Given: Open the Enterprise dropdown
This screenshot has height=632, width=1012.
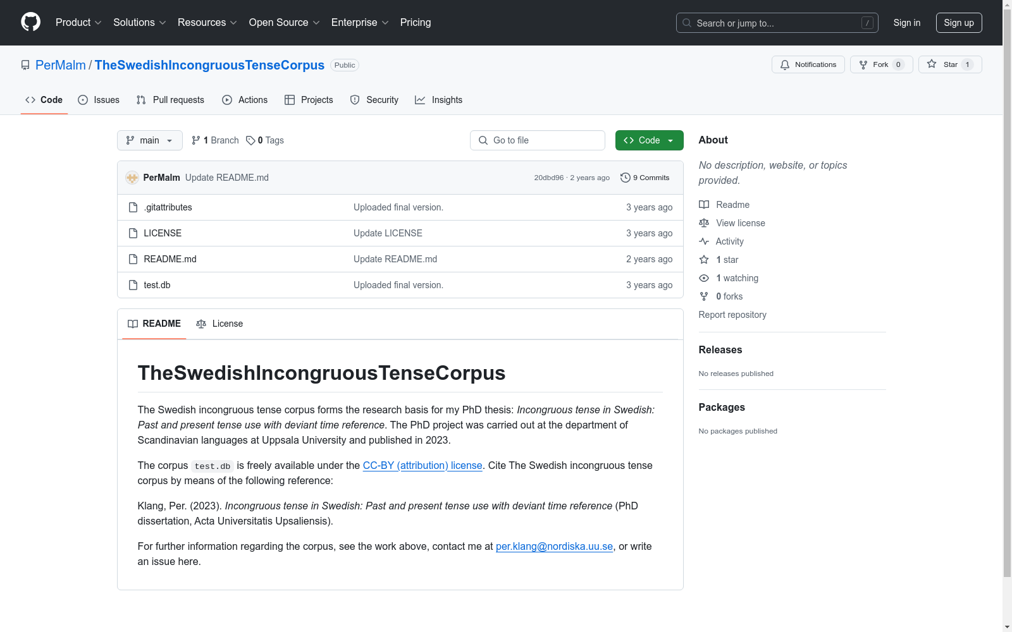Looking at the screenshot, I should pyautogui.click(x=360, y=23).
